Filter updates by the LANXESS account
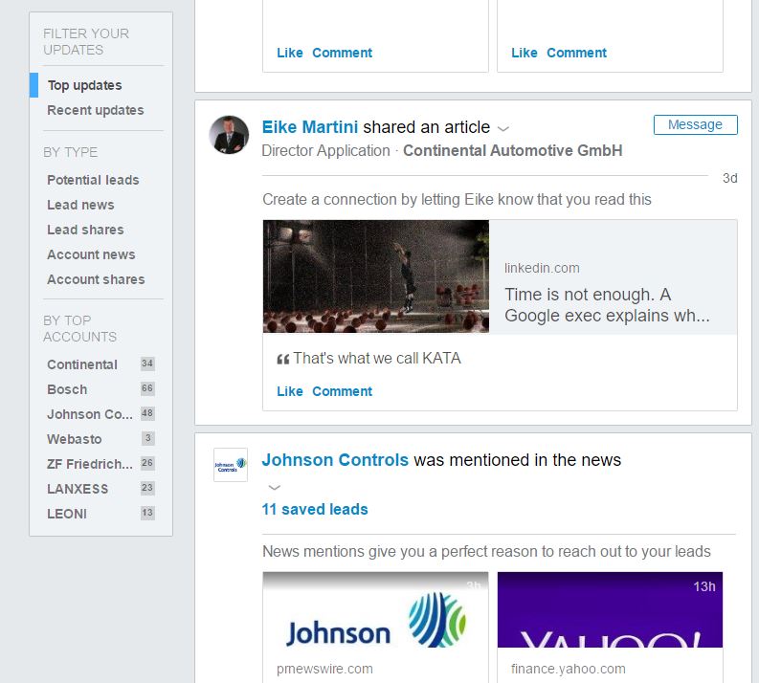 (x=78, y=489)
